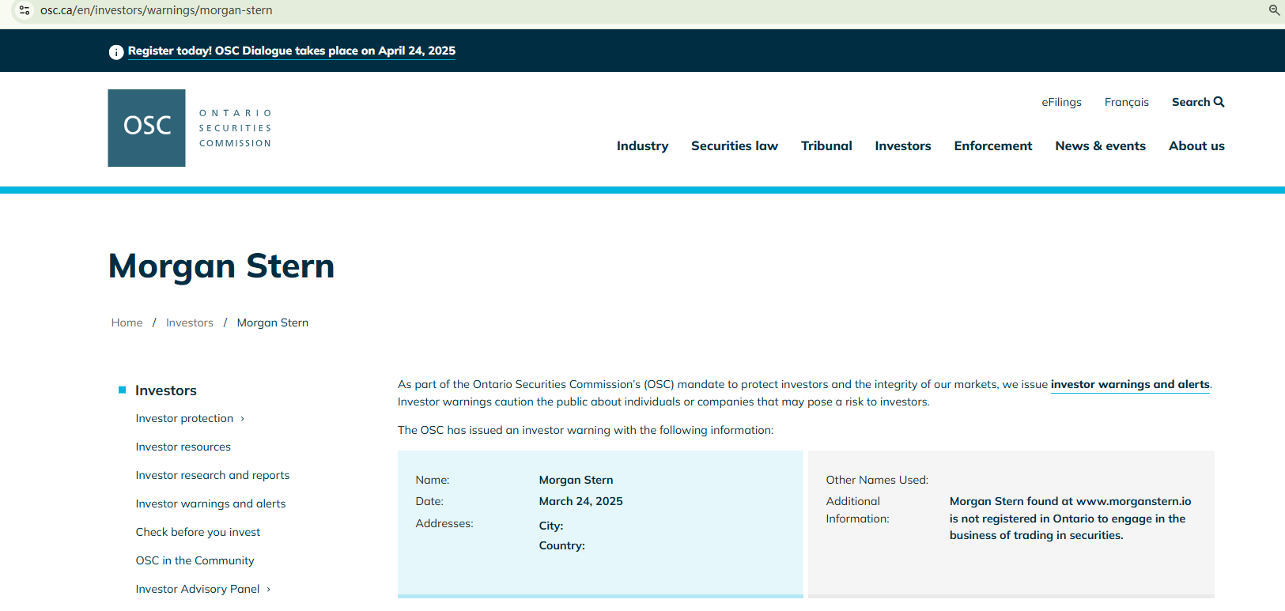The height and width of the screenshot is (611, 1285).
Task: Expand the Investor Advisory Panel submenu arrow
Action: (269, 590)
